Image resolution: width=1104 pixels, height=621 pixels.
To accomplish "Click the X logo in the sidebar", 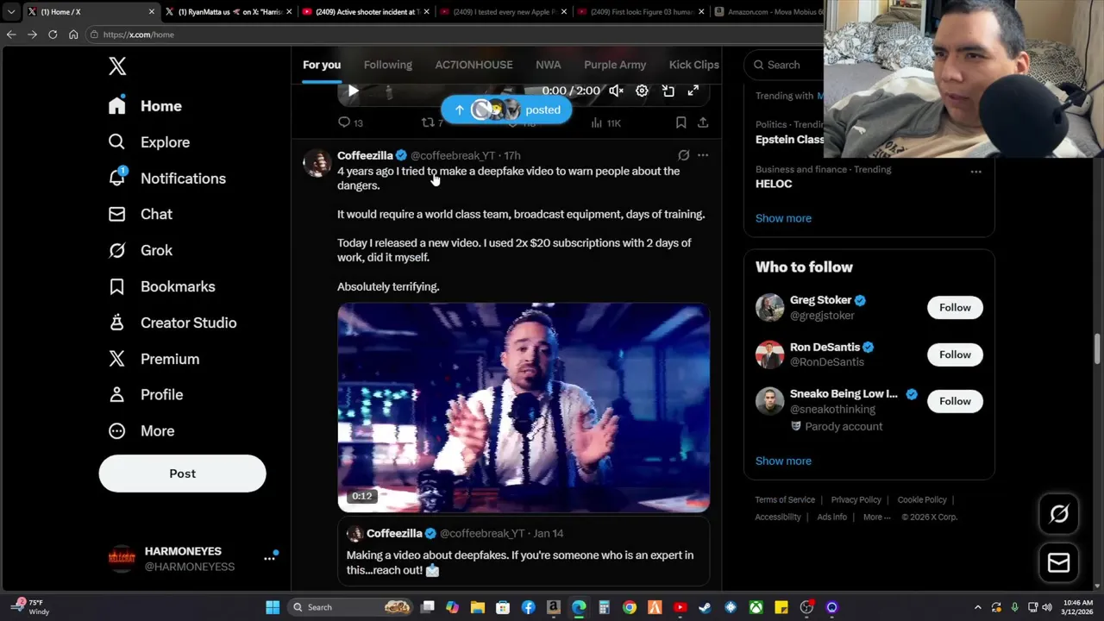I will (x=117, y=66).
